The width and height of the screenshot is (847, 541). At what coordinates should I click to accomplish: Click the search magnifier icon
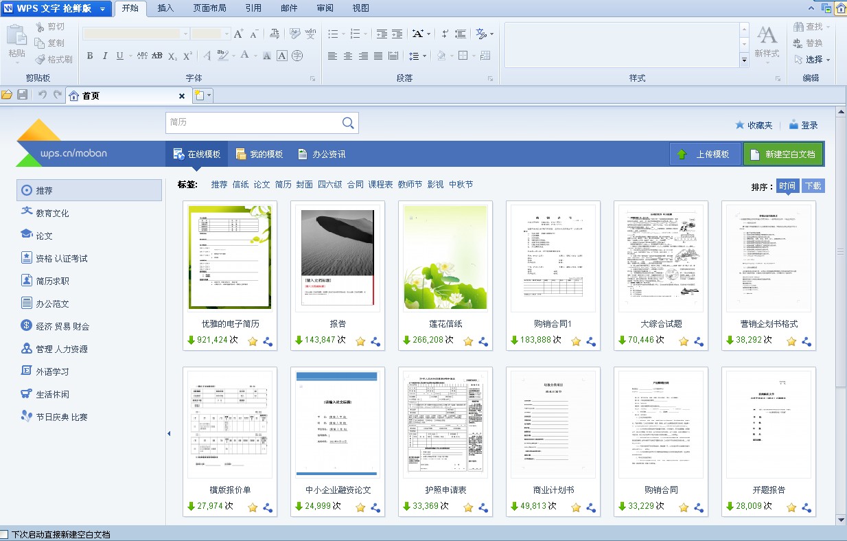point(348,123)
